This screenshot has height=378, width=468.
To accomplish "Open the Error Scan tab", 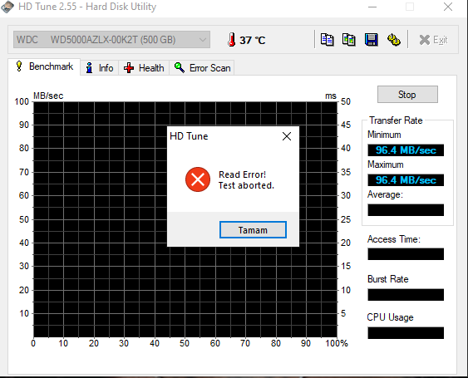I will 202,68.
